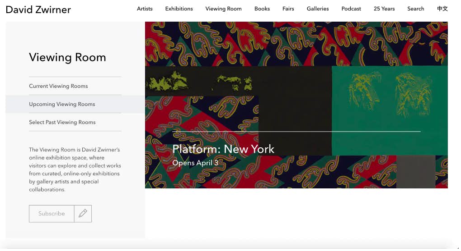The height and width of the screenshot is (251, 461).
Task: Open the Books section
Action: [x=262, y=9]
